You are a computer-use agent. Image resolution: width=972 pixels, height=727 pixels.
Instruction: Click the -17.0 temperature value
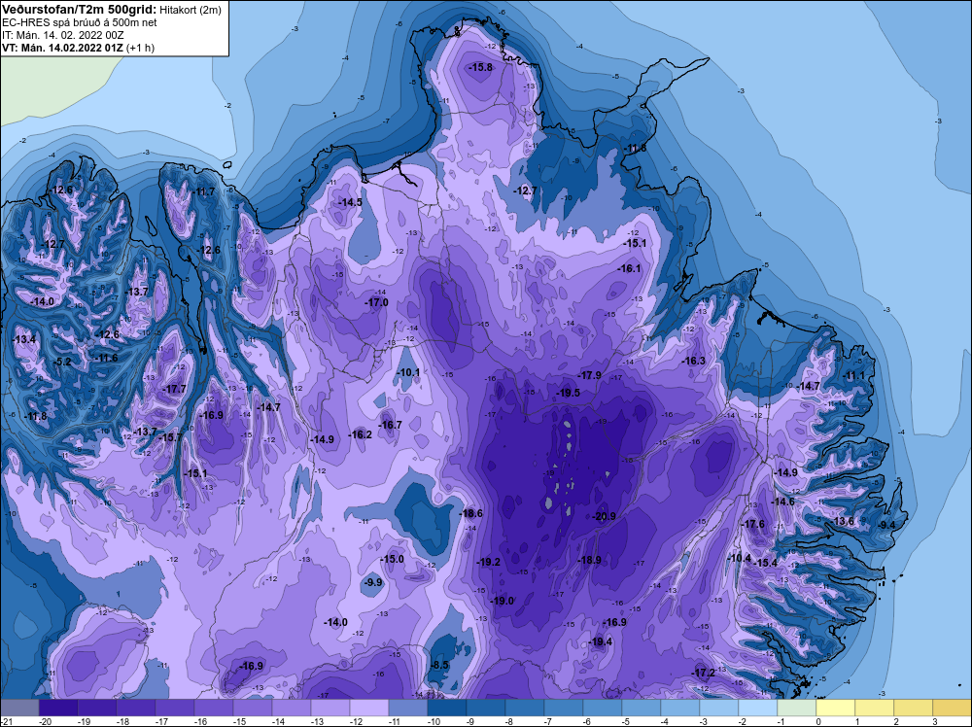point(376,302)
